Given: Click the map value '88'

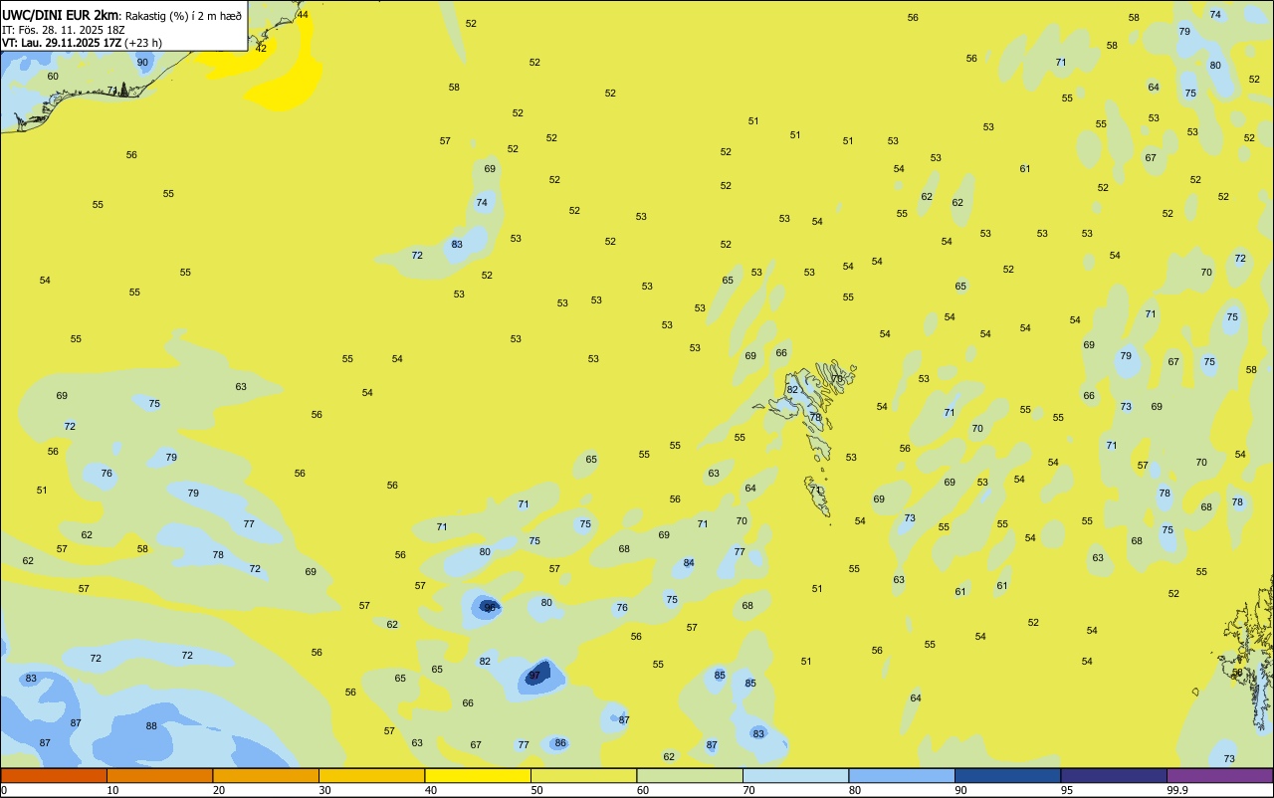Looking at the screenshot, I should pos(151,726).
